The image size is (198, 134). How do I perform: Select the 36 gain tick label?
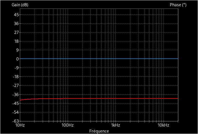tap(16, 23)
